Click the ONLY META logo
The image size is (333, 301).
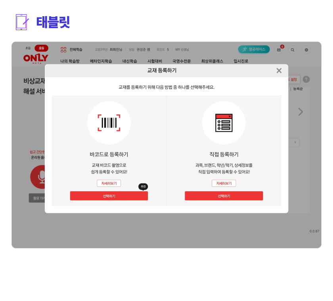pyautogui.click(x=36, y=58)
